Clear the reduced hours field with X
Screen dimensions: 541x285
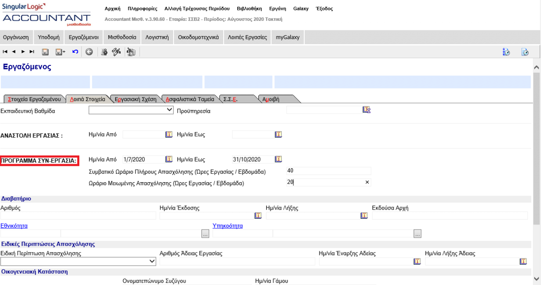point(367,182)
